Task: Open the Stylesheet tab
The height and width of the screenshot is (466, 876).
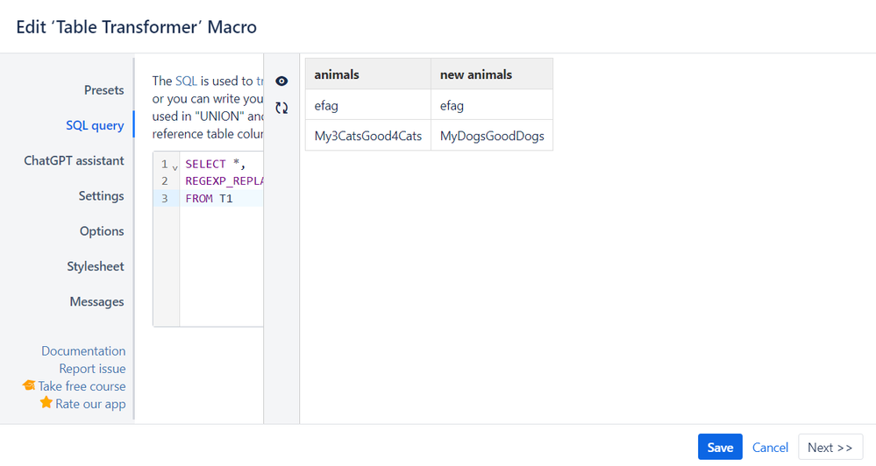Action: click(96, 266)
